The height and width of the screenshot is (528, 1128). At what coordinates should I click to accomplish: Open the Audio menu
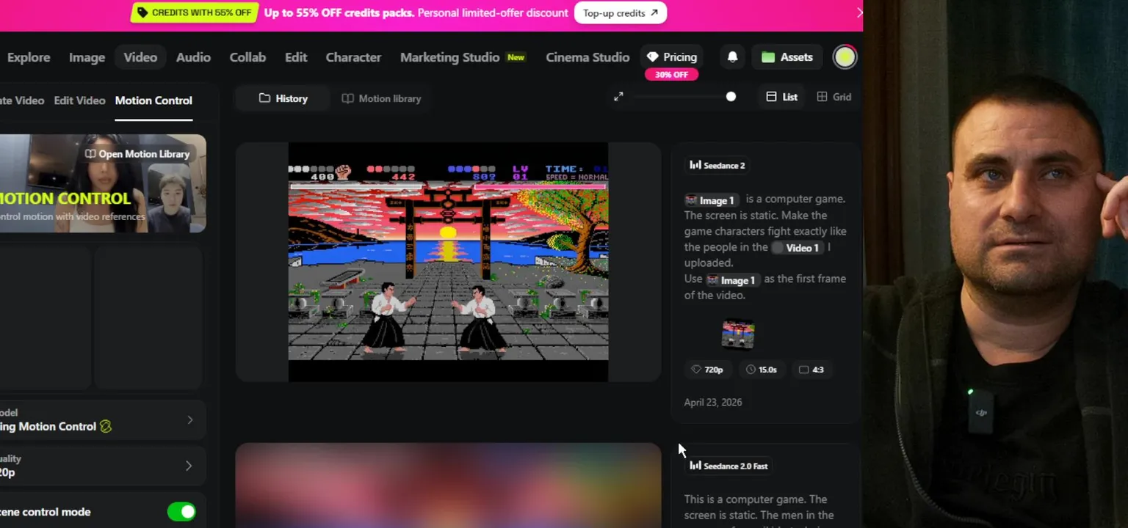193,57
